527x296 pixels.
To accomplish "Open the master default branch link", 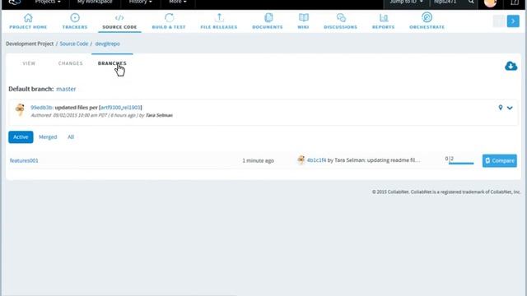I will coord(66,89).
